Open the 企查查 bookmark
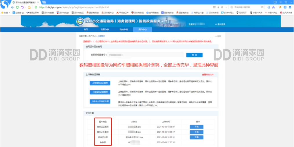Viewport: 294px width, 147px height. pyautogui.click(x=18, y=13)
